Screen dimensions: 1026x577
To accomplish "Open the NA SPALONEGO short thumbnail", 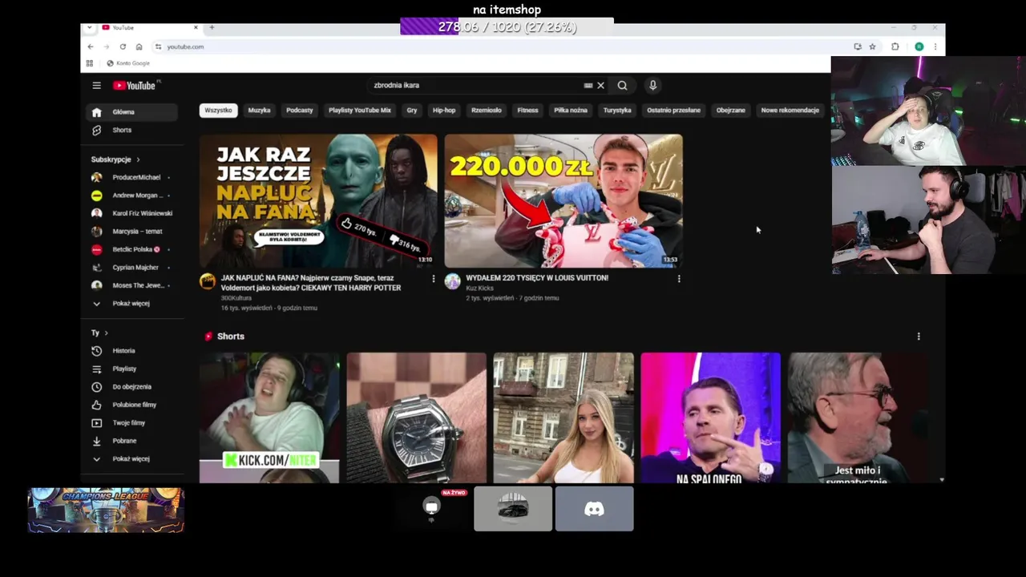I will click(710, 418).
